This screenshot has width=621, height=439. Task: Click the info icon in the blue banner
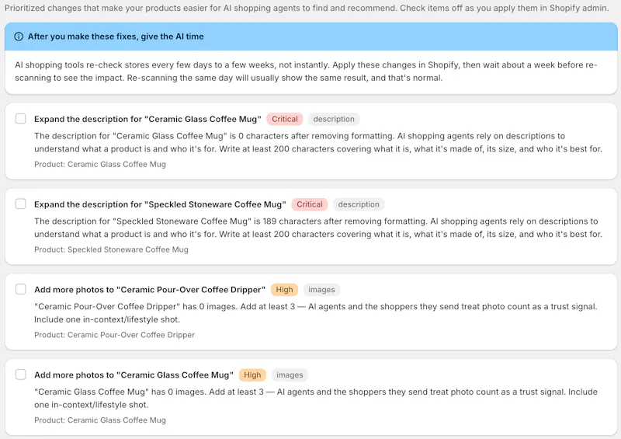pyautogui.click(x=19, y=37)
